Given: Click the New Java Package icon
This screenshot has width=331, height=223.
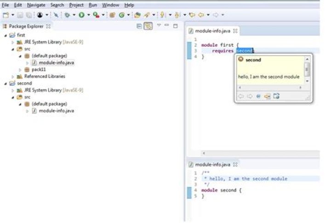Looking at the screenshot, I should 112,15.
